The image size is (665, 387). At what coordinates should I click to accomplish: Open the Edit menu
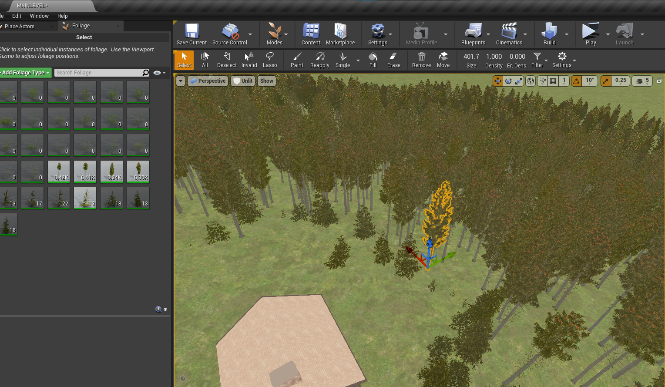point(17,16)
